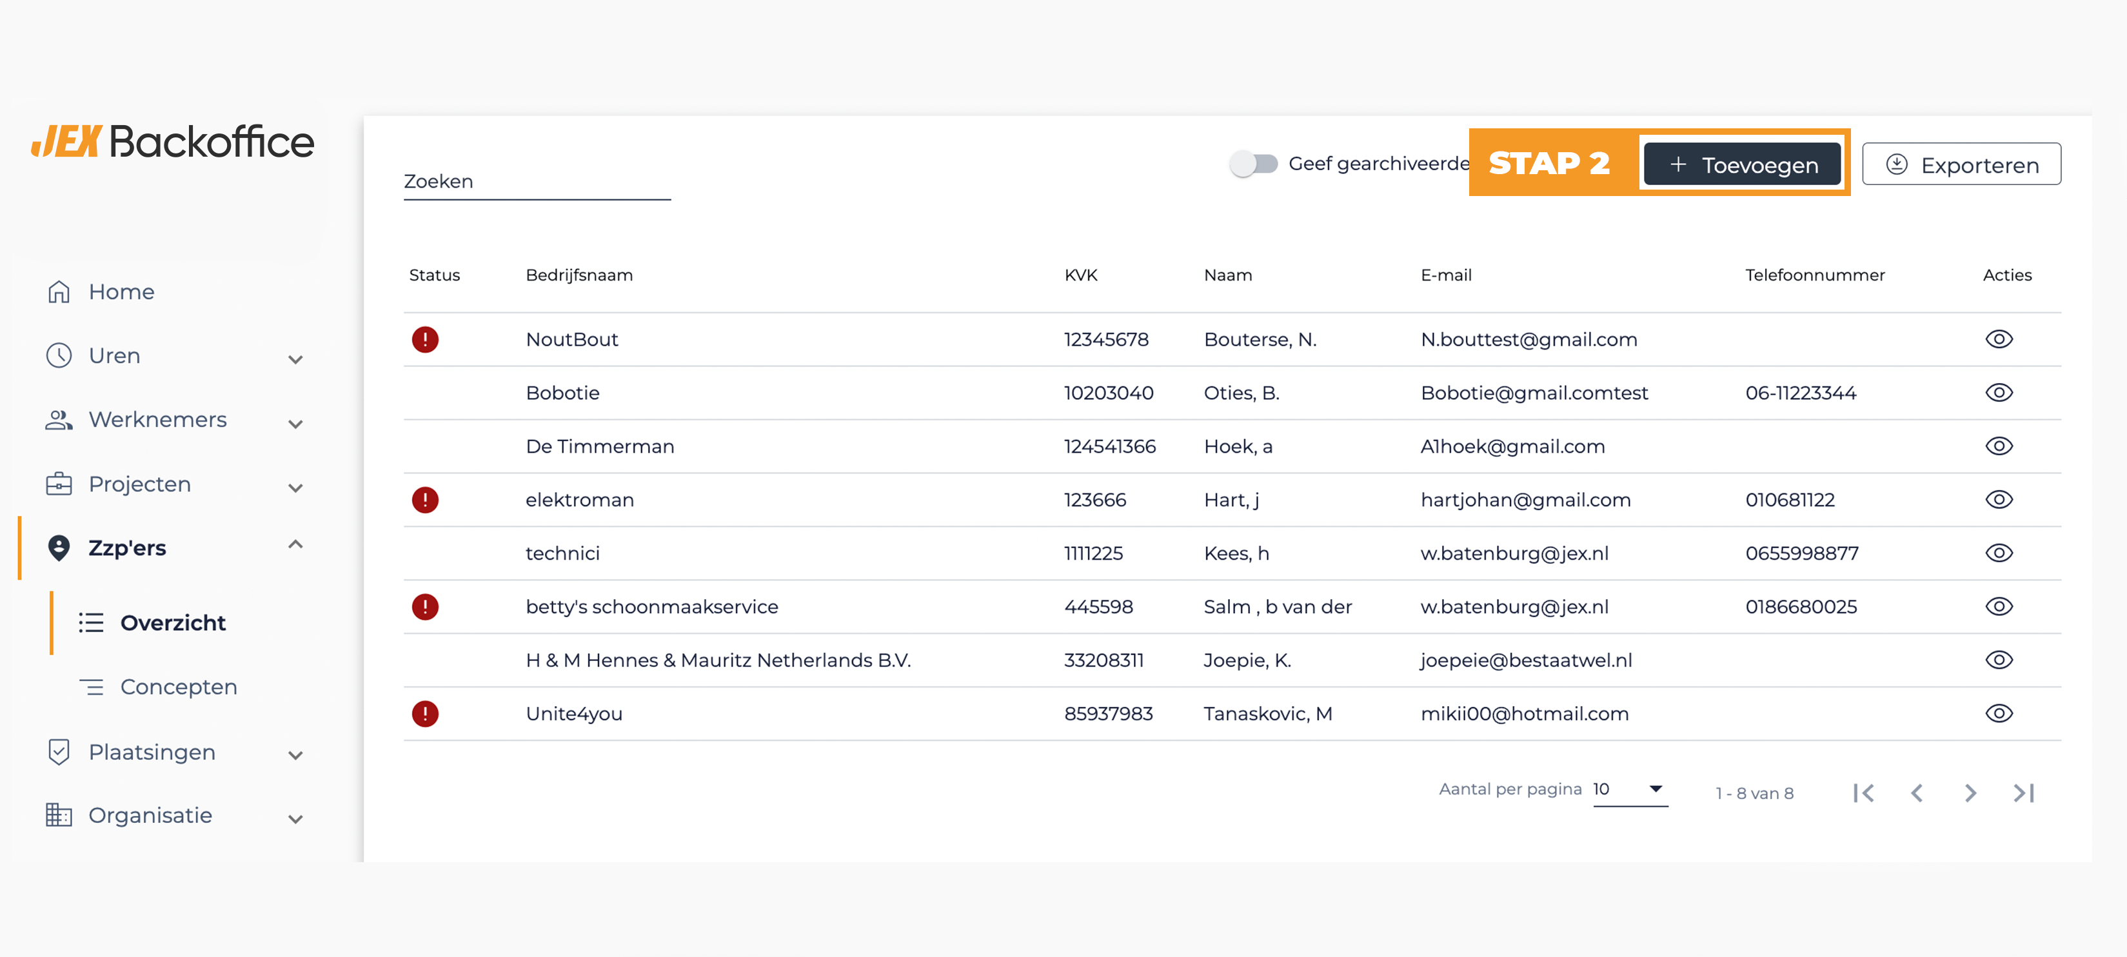
Task: Click the Bobotie company name
Action: pyautogui.click(x=562, y=393)
